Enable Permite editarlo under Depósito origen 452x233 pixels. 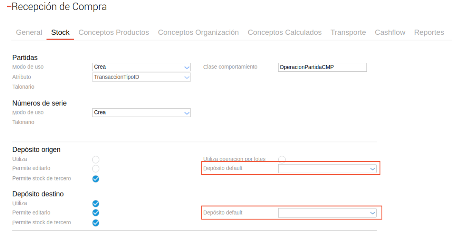pos(96,168)
